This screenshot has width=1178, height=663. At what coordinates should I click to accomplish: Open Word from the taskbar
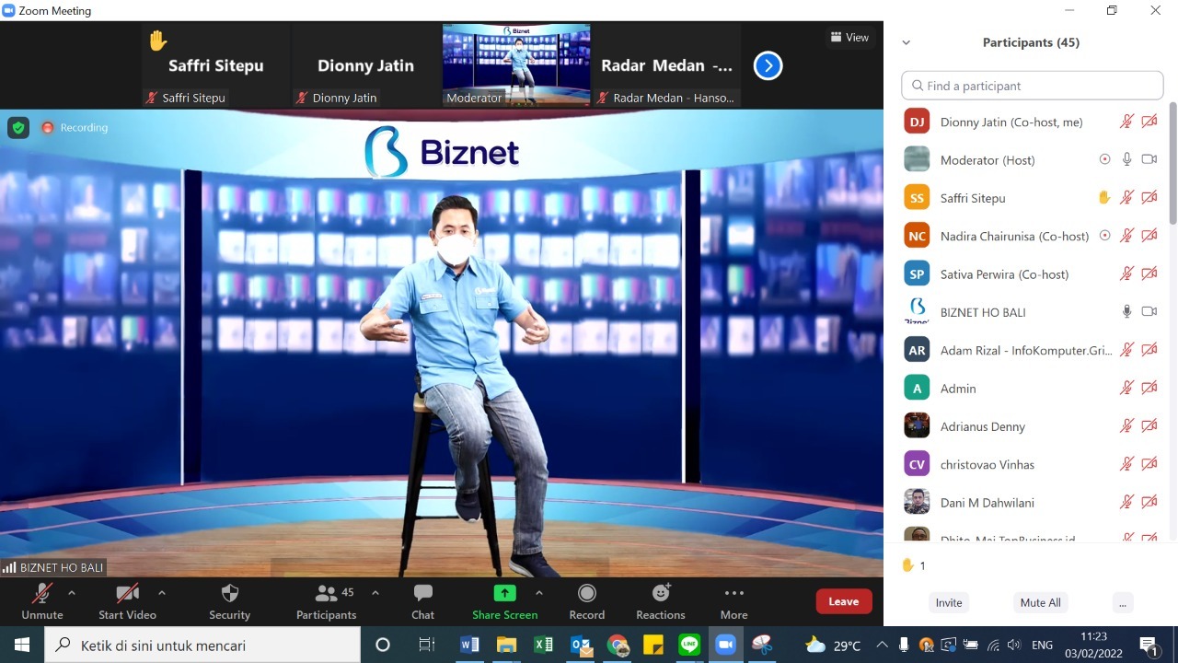pyautogui.click(x=468, y=645)
